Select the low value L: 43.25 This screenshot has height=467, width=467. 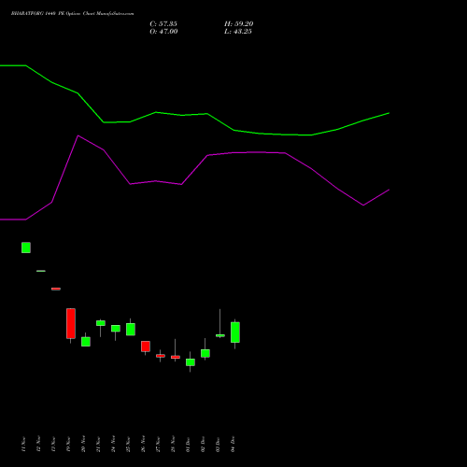(238, 32)
